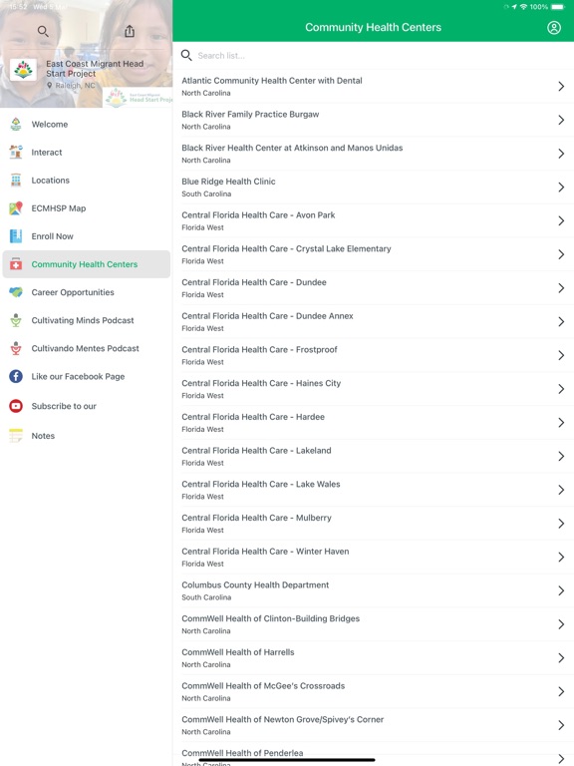Screen dimensions: 574x766
Task: Expand Columbus County Health Department chevron
Action: click(561, 590)
